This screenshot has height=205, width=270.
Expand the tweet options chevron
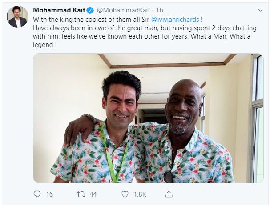tap(260, 10)
